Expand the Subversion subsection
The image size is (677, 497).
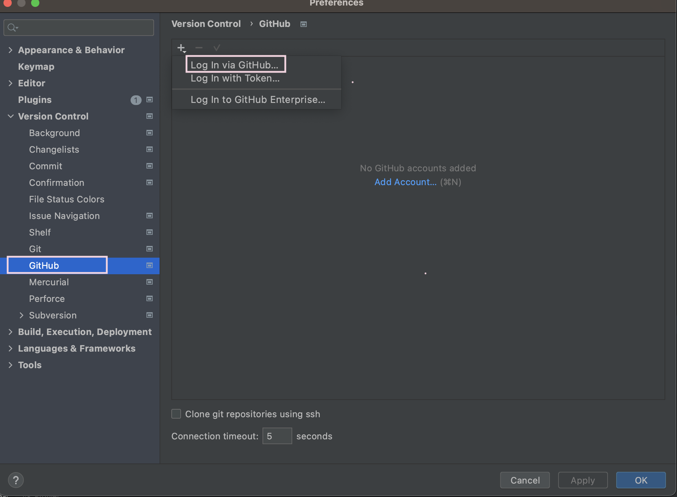21,315
